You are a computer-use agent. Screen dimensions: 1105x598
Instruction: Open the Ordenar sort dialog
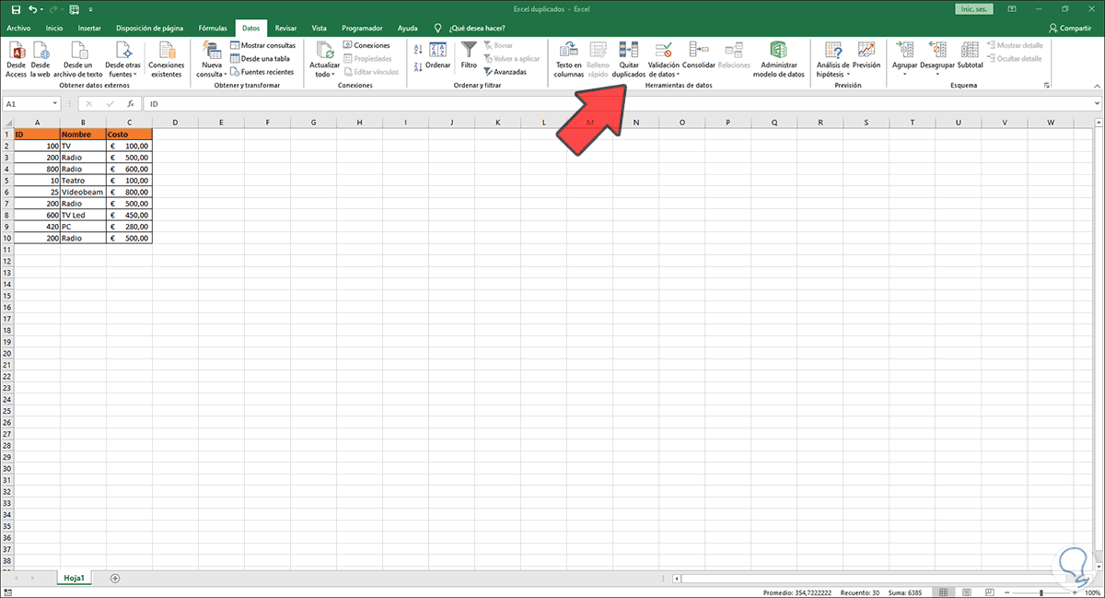[x=438, y=57]
